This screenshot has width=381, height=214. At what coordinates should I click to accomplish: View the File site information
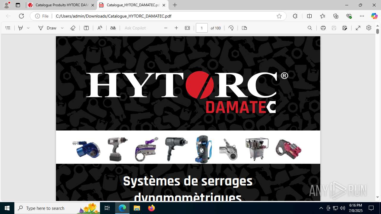[42, 16]
